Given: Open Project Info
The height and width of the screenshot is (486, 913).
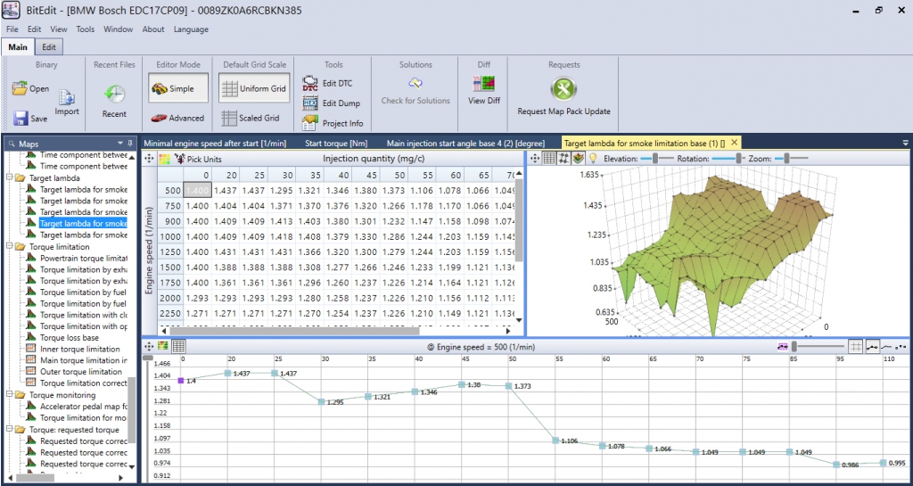Looking at the screenshot, I should coord(333,123).
